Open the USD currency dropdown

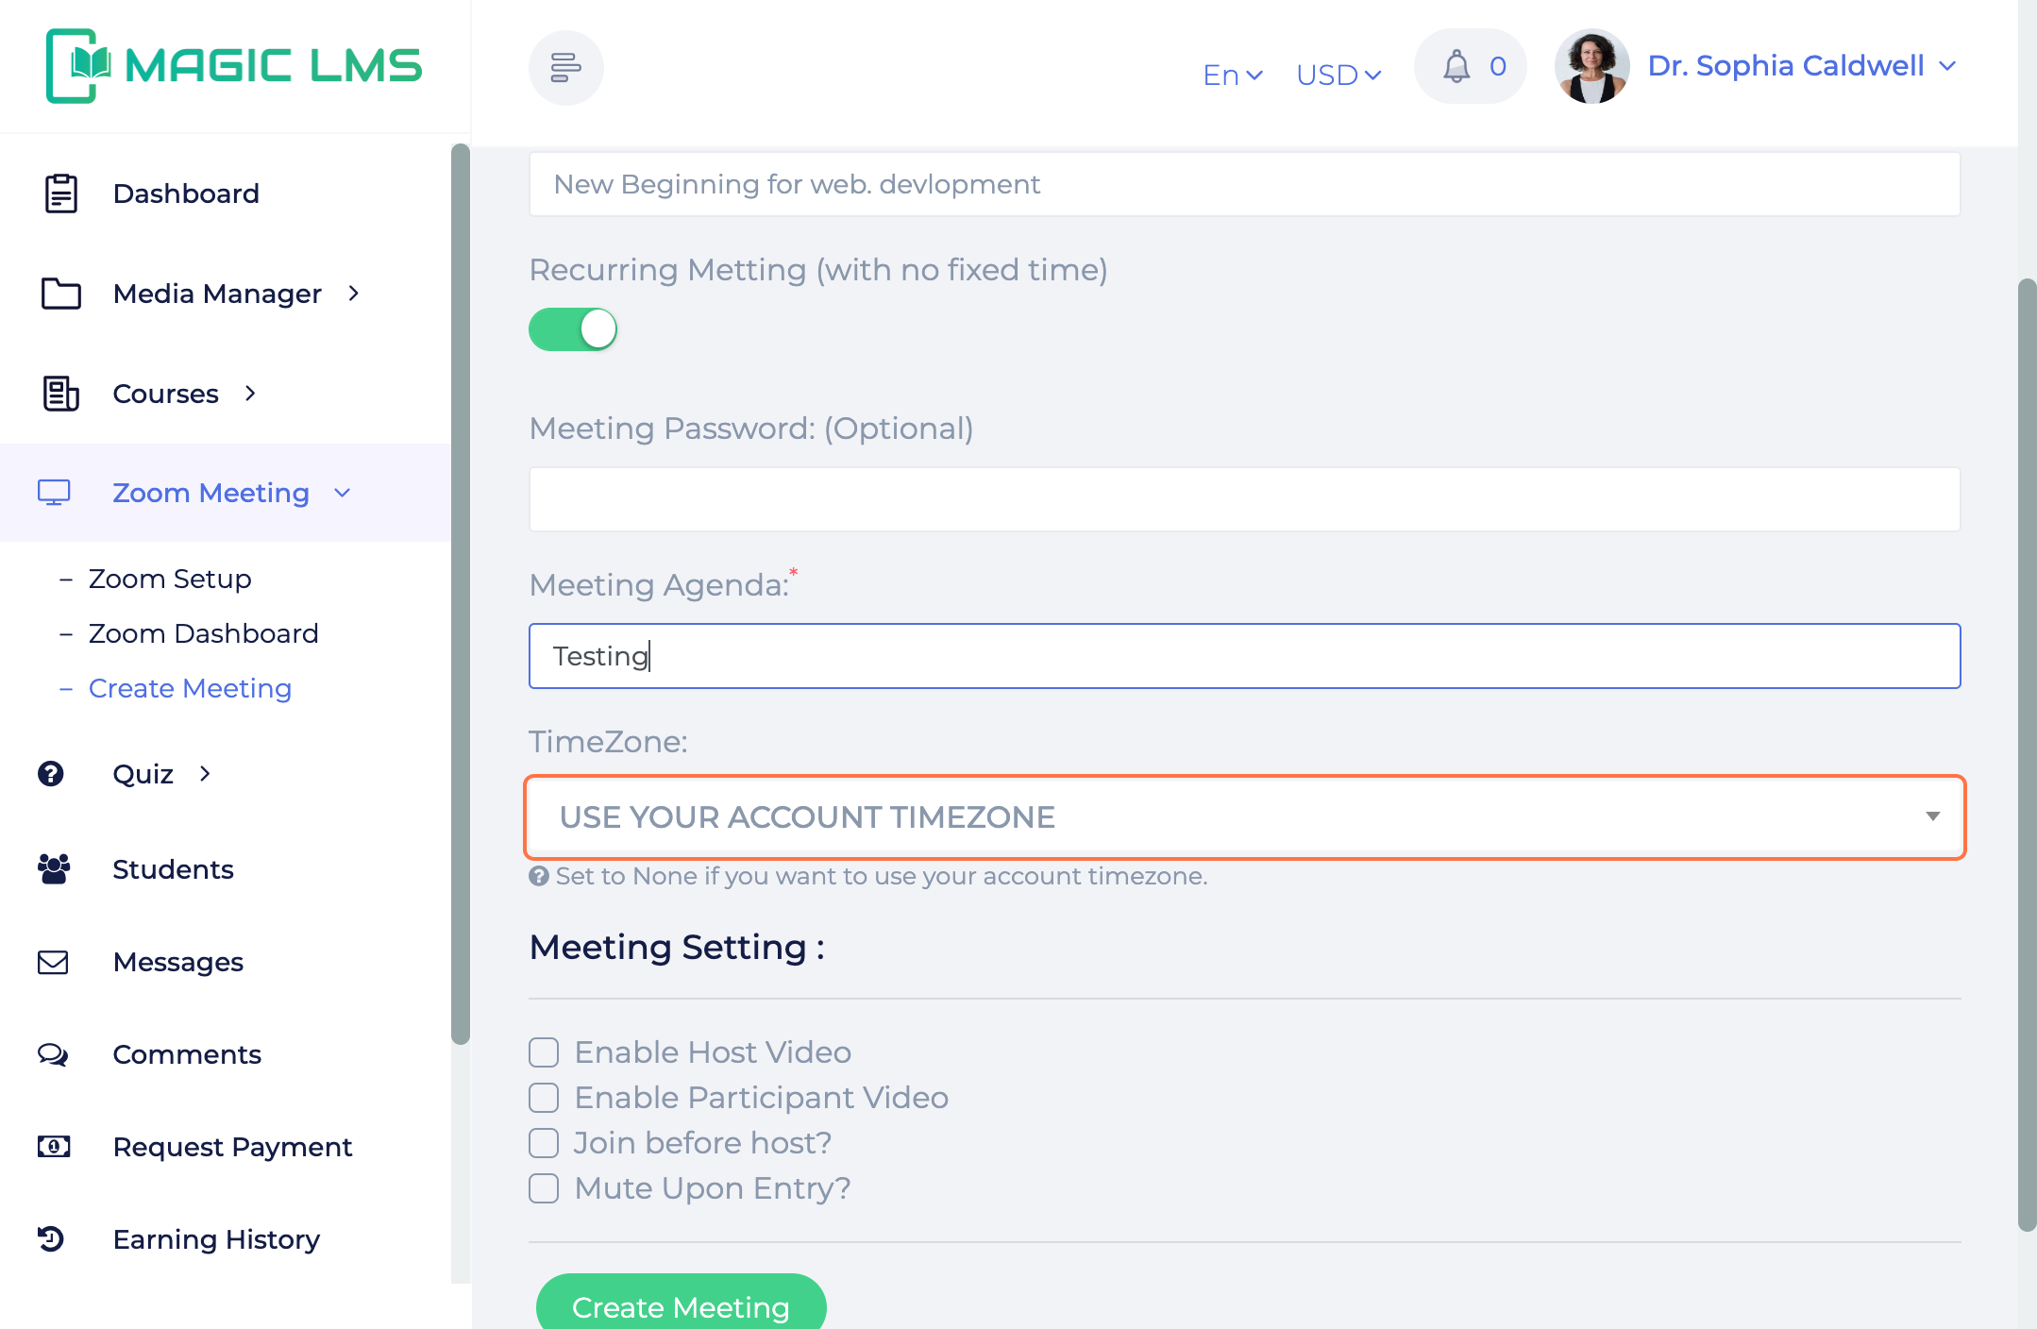click(1338, 75)
